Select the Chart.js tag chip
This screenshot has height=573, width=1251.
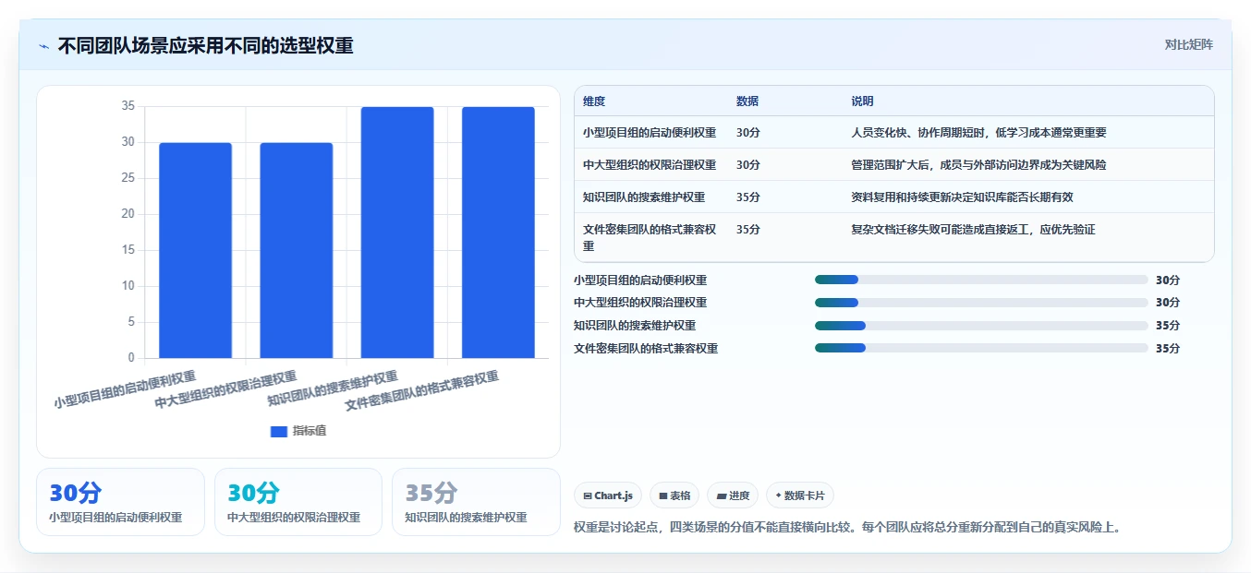coord(608,495)
